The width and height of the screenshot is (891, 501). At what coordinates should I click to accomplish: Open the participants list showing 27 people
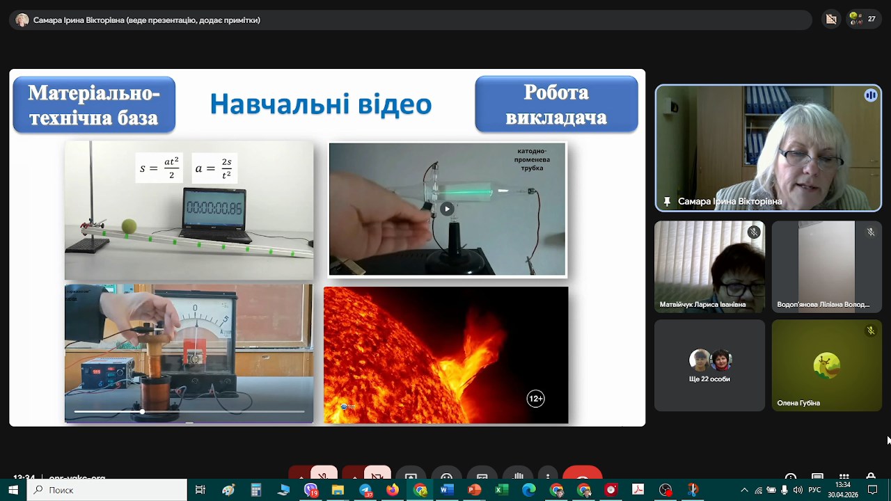[x=864, y=19]
